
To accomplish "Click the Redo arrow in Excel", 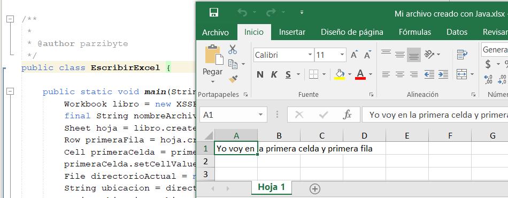I will (271, 13).
